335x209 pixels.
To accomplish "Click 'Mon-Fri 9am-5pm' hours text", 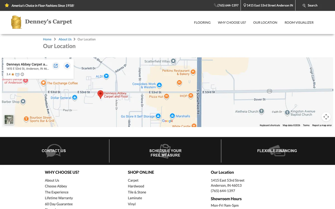I will [x=225, y=206].
